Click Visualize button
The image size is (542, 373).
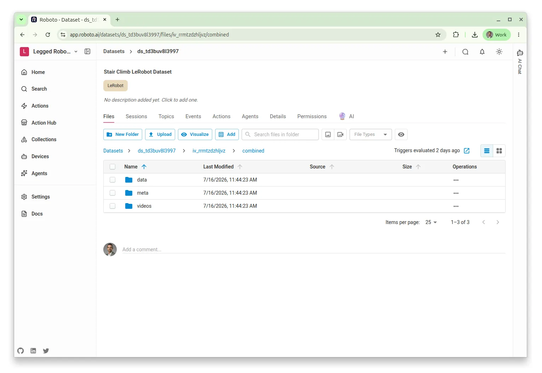[195, 134]
